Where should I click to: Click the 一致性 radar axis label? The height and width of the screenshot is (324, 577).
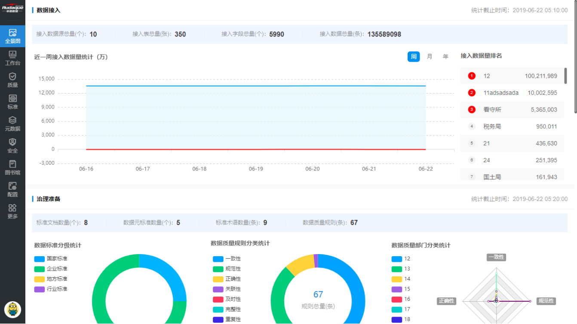coord(496,257)
